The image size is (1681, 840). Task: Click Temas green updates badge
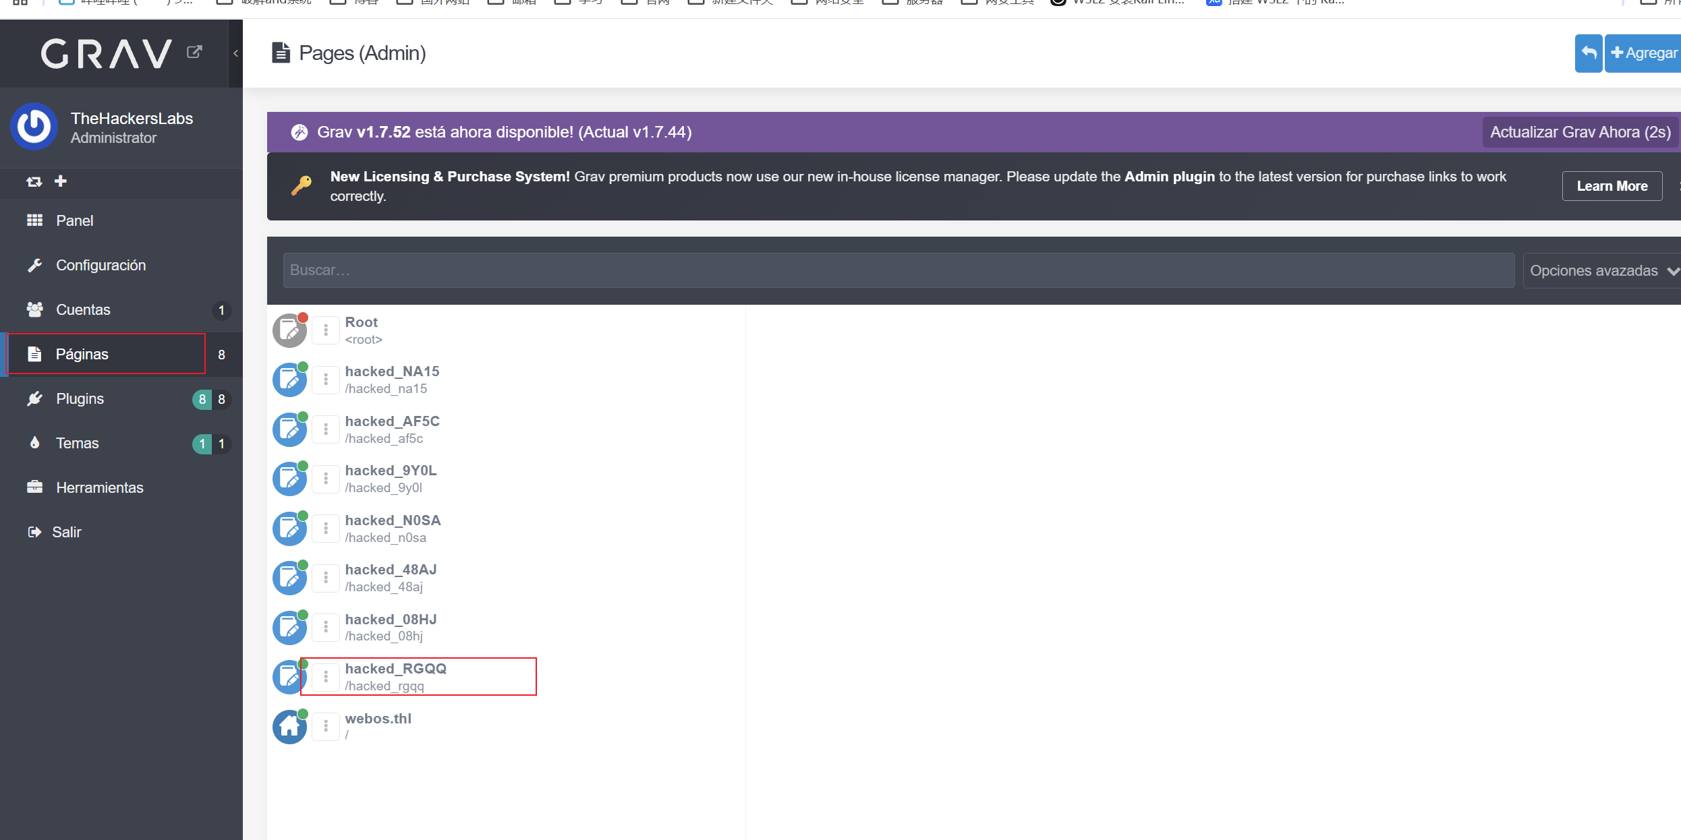(202, 444)
